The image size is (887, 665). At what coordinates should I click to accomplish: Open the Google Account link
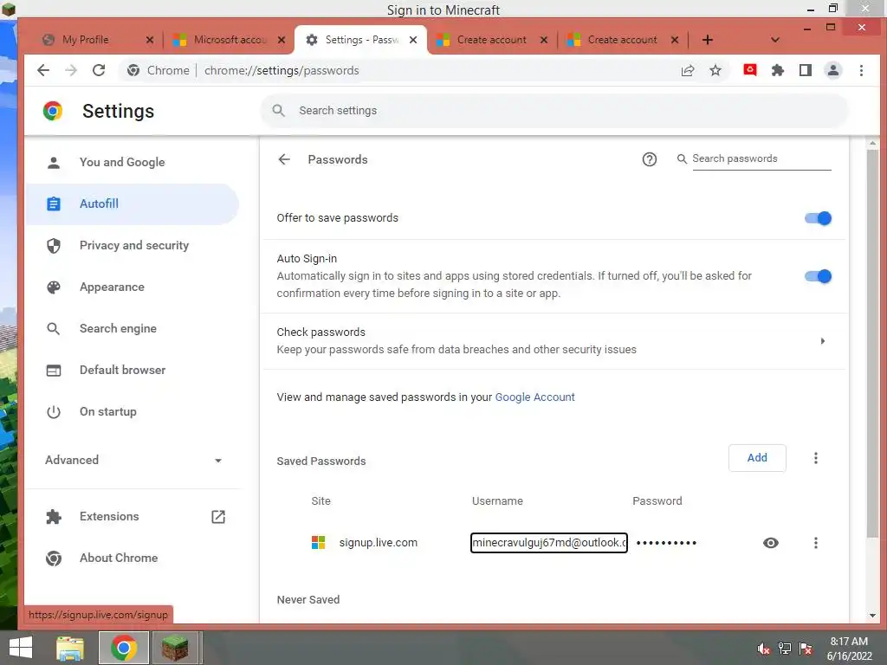click(534, 397)
